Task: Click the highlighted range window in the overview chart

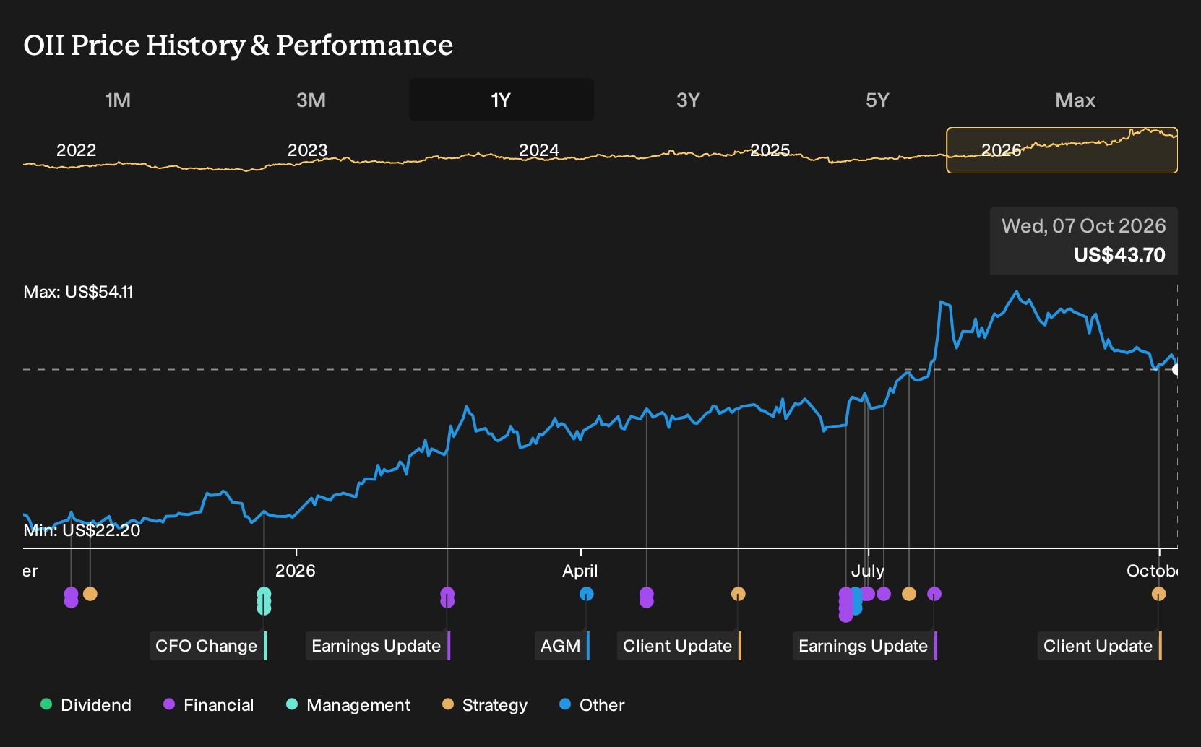Action: coord(1062,150)
